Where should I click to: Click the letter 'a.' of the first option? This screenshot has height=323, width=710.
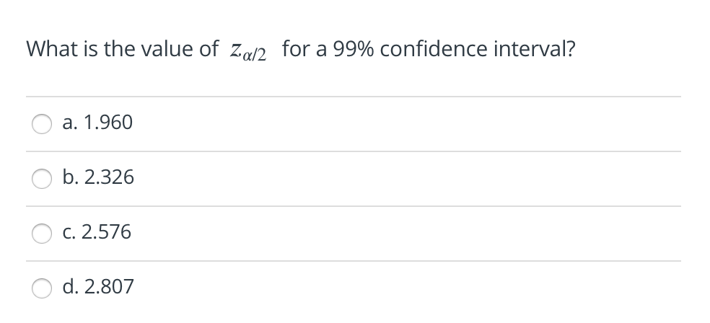pyautogui.click(x=70, y=123)
